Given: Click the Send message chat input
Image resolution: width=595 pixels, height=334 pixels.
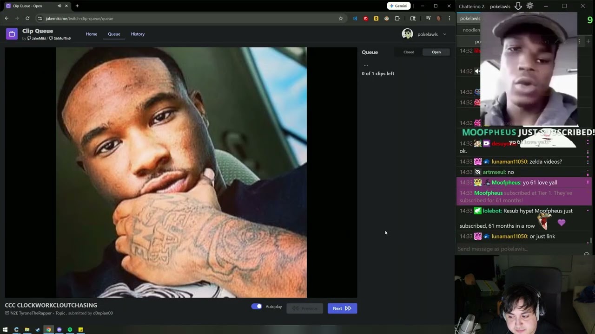Looking at the screenshot, I should pyautogui.click(x=521, y=249).
